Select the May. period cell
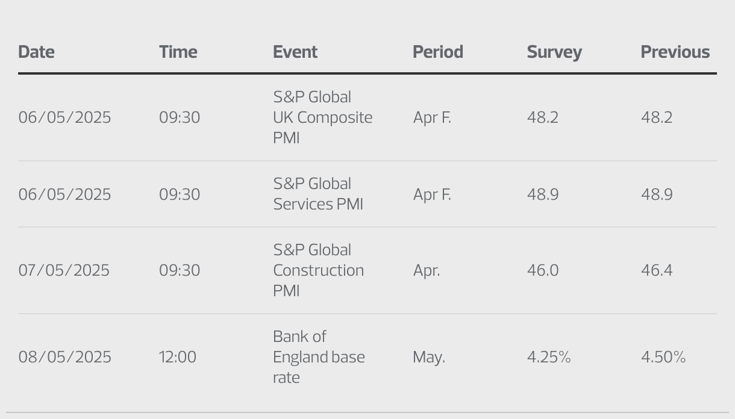Viewport: 735px width, 419px height. [x=428, y=357]
